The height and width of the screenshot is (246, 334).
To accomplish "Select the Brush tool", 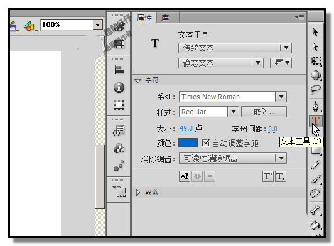I will pos(316,179).
